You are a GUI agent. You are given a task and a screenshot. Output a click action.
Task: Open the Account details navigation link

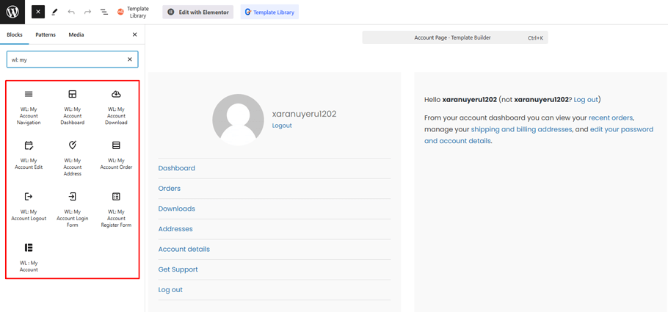point(184,250)
